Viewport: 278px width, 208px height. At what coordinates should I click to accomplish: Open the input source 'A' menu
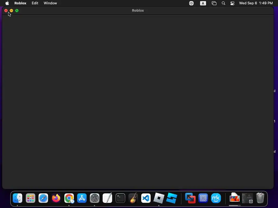click(203, 3)
